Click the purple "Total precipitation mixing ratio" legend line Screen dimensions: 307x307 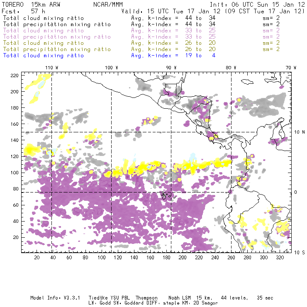click(x=57, y=37)
